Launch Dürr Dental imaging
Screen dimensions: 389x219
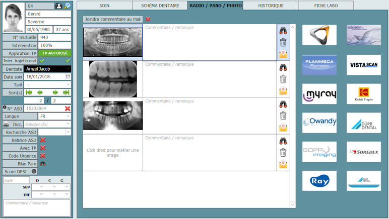(364, 123)
